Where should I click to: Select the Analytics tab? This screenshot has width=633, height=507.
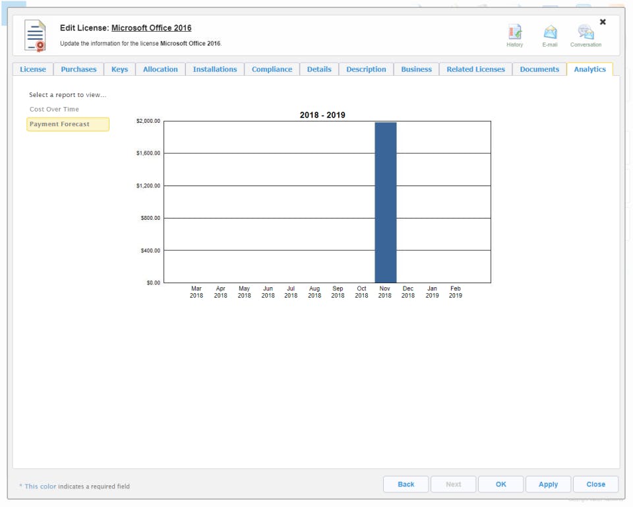click(589, 69)
